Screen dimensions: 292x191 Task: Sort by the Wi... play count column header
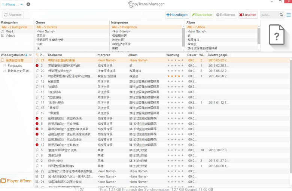[202, 55]
